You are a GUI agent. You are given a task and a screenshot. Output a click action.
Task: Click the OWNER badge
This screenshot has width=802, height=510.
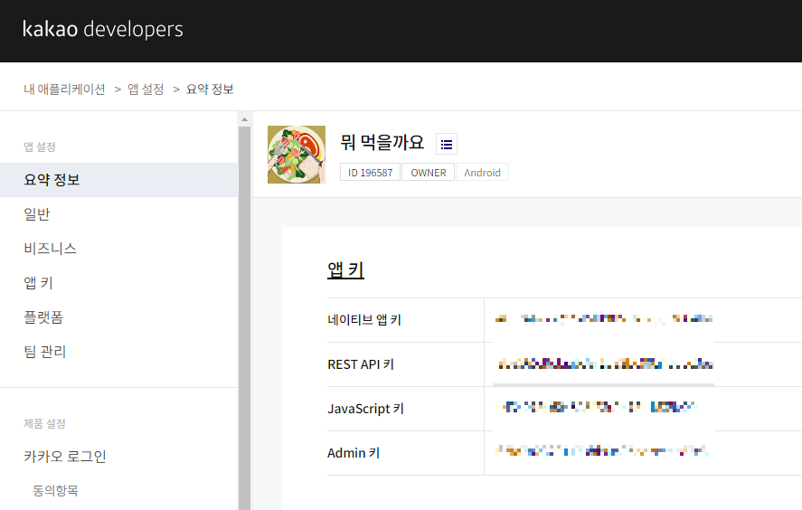428,173
